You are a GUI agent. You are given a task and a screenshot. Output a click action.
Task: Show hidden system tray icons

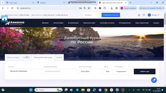tap(129, 90)
